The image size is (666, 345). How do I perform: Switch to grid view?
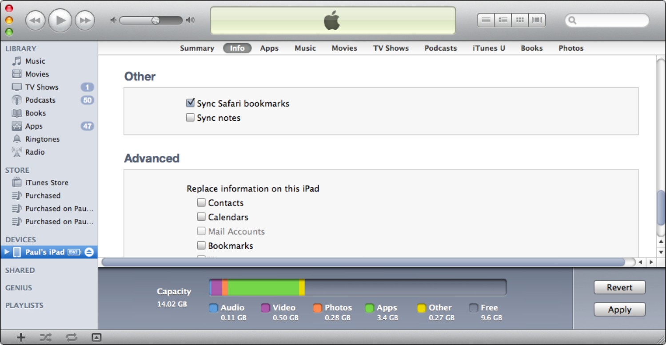[520, 20]
